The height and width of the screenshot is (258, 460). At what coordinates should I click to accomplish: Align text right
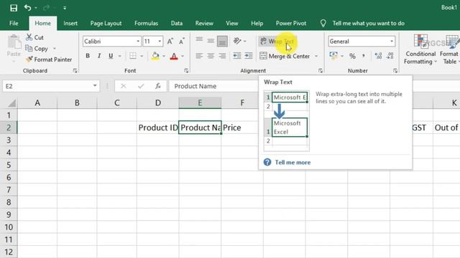[222, 56]
